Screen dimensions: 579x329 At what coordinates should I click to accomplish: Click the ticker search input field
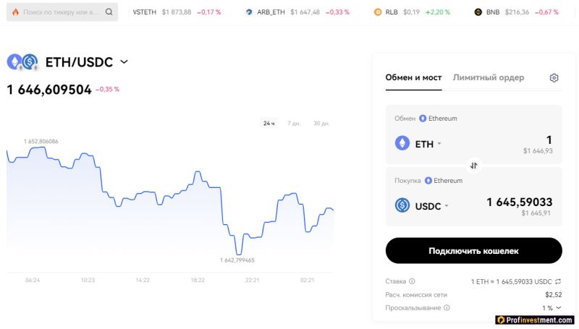pyautogui.click(x=62, y=12)
